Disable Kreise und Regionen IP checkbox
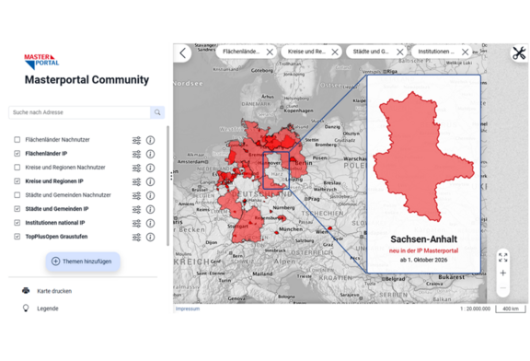 click(x=17, y=181)
